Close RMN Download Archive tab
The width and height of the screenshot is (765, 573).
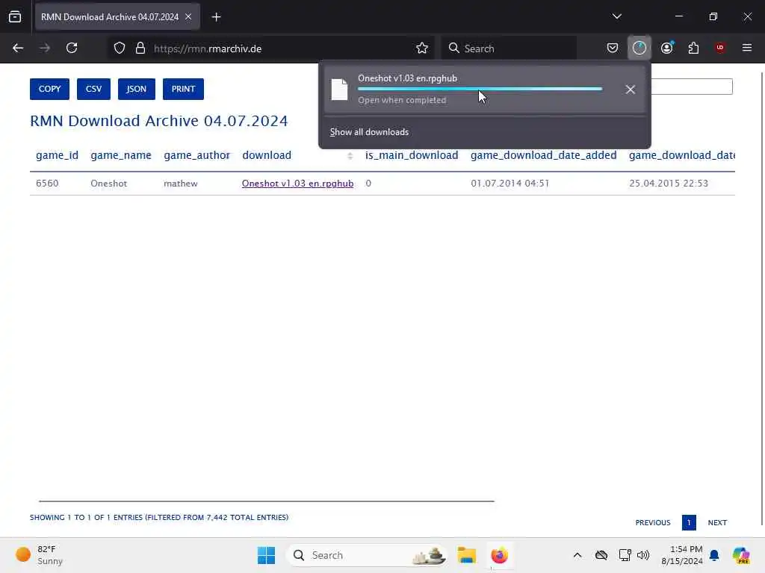tap(188, 16)
